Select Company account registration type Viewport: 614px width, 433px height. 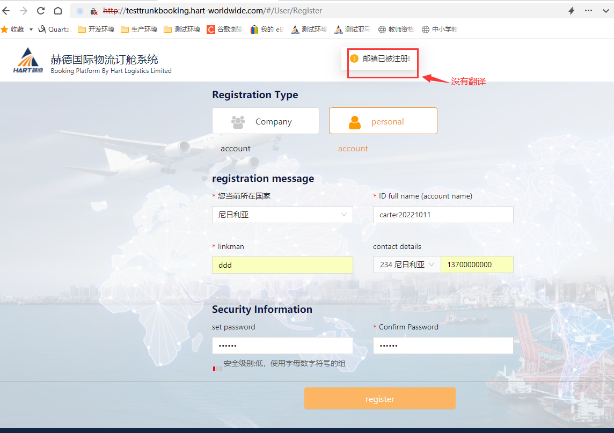tap(266, 121)
